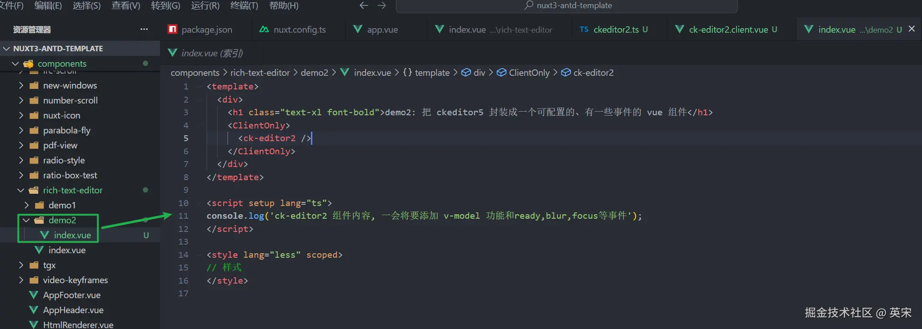Open explorer more actions ellipsis
The width and height of the screenshot is (922, 329).
coord(144,29)
